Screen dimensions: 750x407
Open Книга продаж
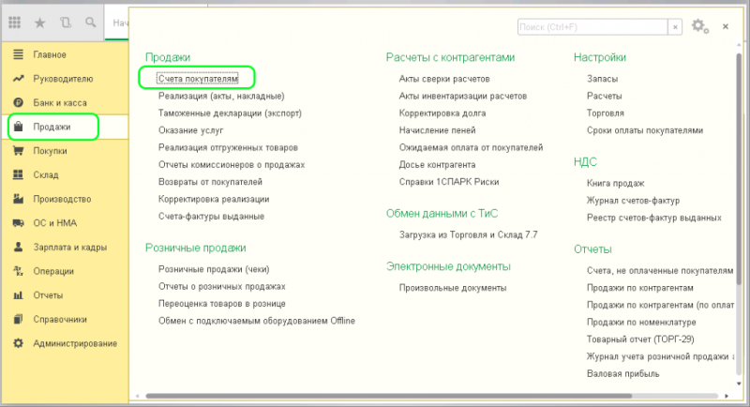click(x=616, y=183)
